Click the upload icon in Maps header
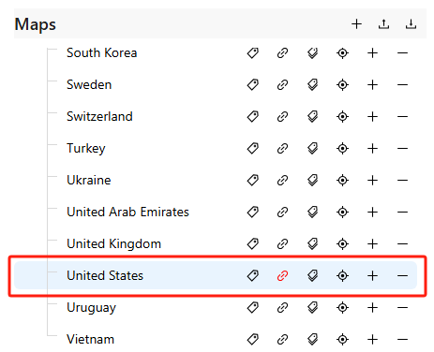434x352 pixels. 383,24
